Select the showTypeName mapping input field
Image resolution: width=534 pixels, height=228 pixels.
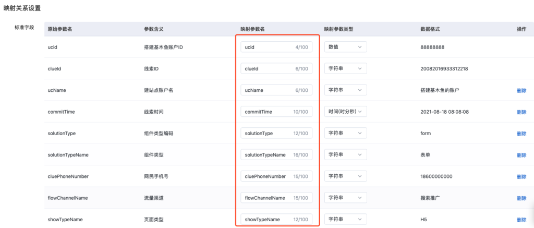[266, 220]
